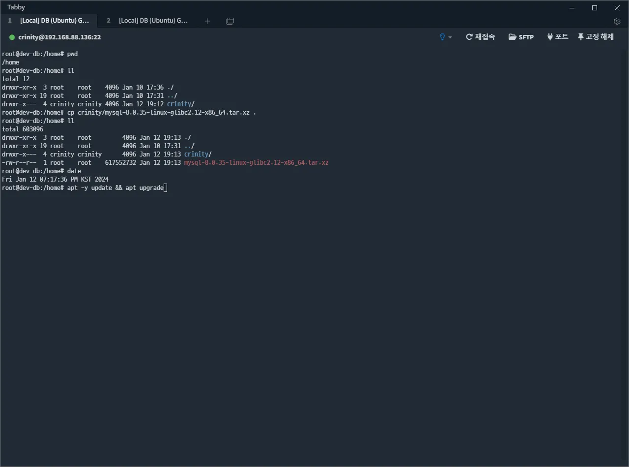The width and height of the screenshot is (629, 467).
Task: Click the lightbulb hints icon
Action: point(442,37)
